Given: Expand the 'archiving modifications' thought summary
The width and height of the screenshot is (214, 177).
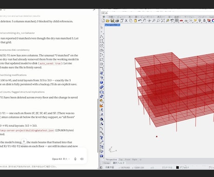Looking at the screenshot, I should (13, 75).
